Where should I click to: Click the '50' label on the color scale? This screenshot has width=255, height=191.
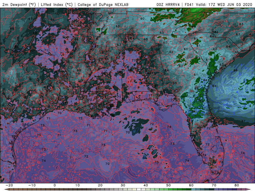coord(169,185)
